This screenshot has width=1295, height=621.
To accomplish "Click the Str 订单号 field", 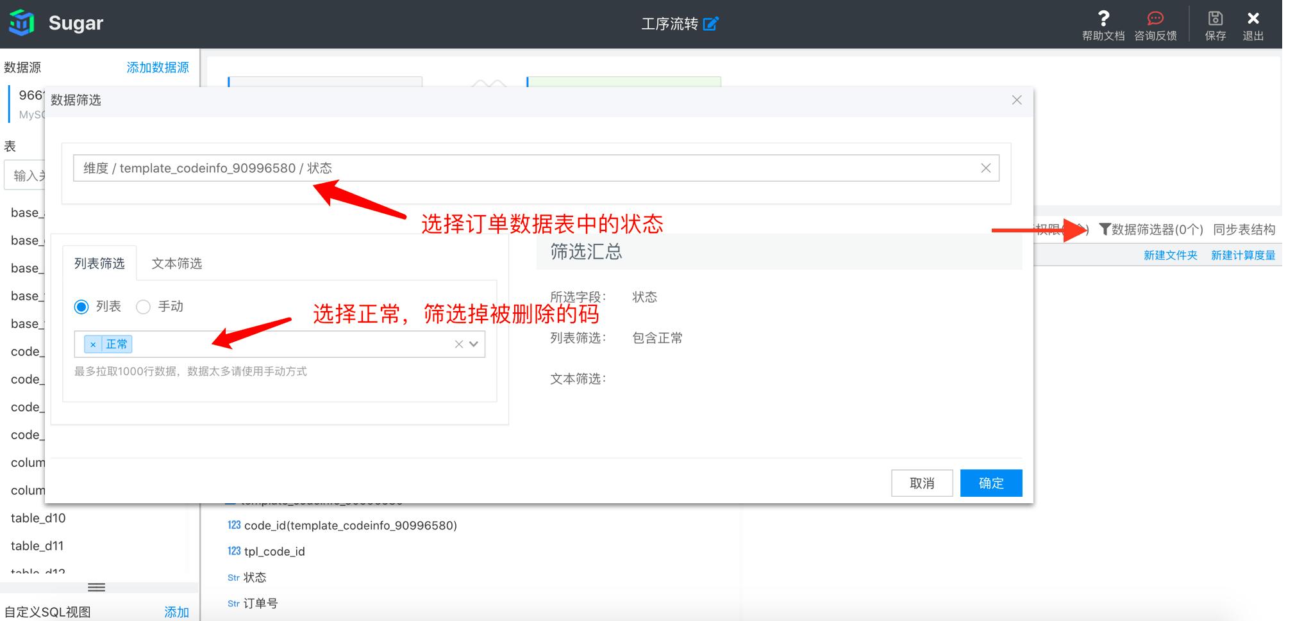I will tap(253, 603).
